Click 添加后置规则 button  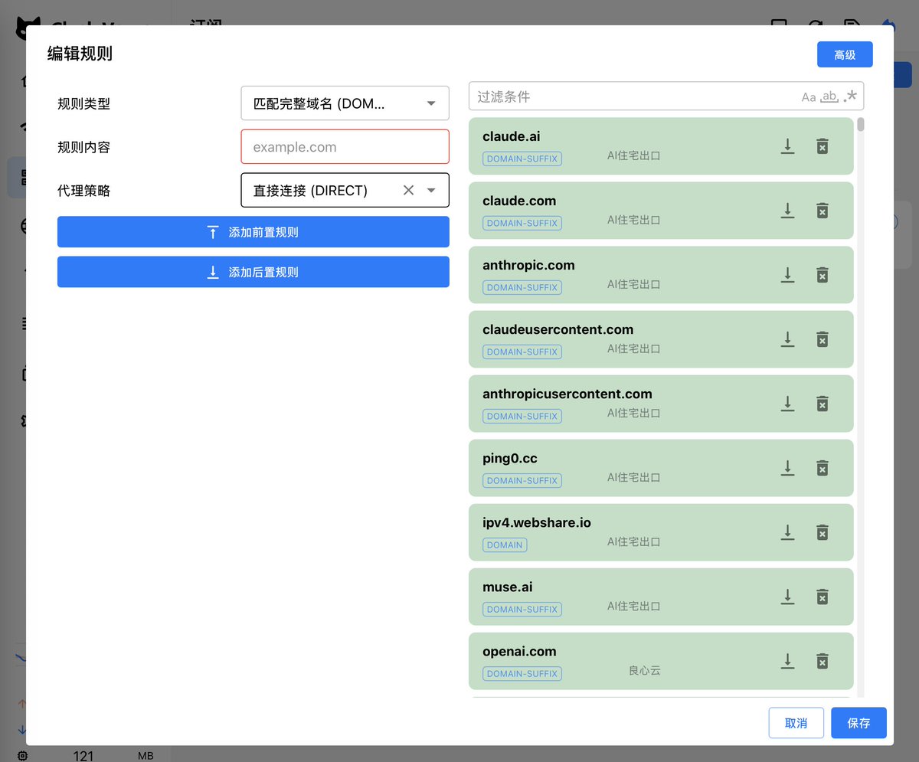click(x=253, y=272)
